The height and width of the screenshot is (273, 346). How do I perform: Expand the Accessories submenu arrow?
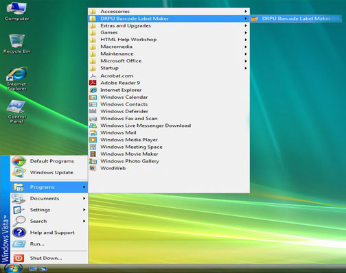click(246, 12)
